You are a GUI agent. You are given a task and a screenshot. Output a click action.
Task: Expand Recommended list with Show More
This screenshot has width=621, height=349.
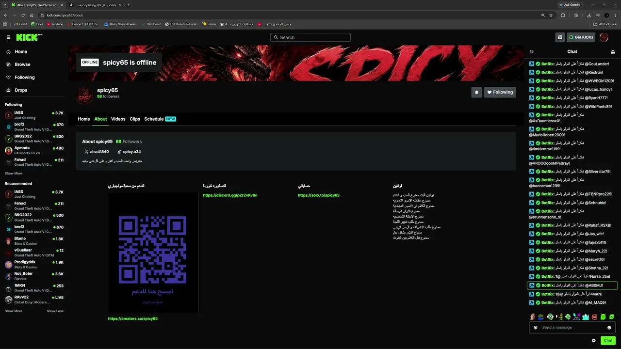(x=14, y=311)
